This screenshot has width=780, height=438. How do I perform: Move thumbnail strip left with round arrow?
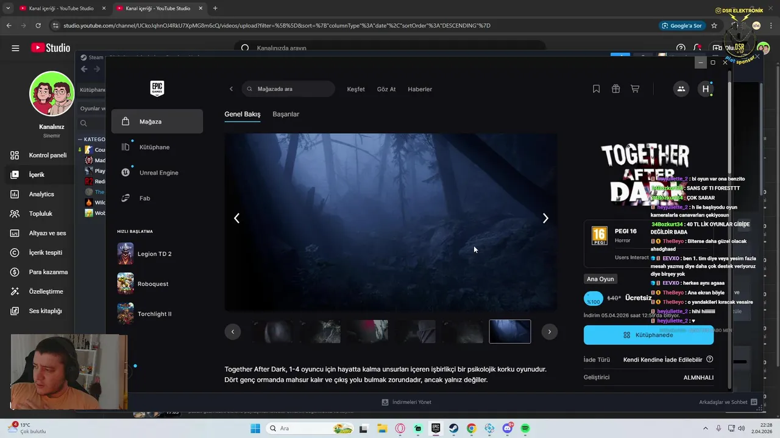click(233, 332)
